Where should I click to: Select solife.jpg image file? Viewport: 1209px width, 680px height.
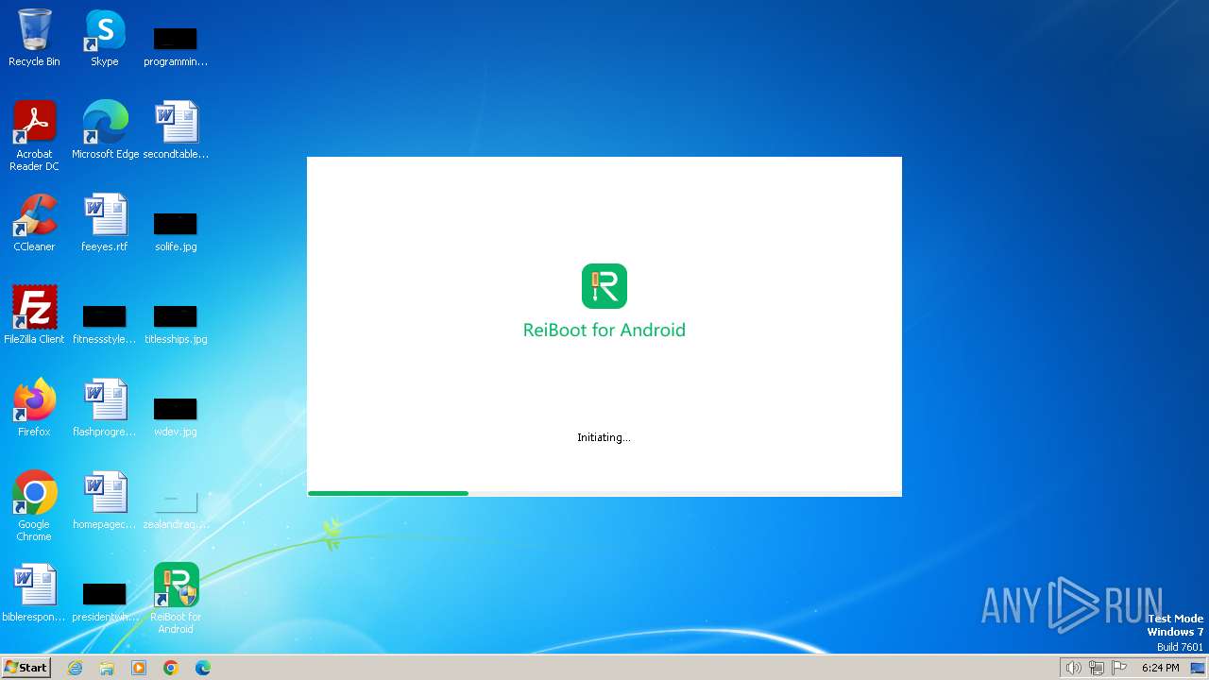[x=176, y=232]
